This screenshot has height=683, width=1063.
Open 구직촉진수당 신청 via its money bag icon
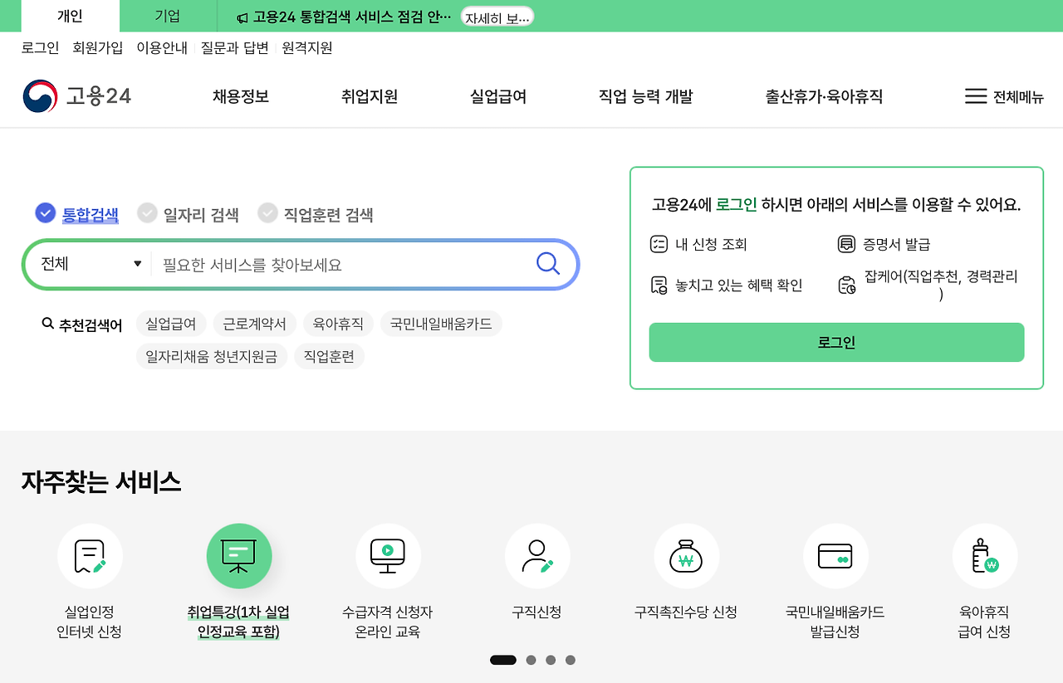point(687,556)
